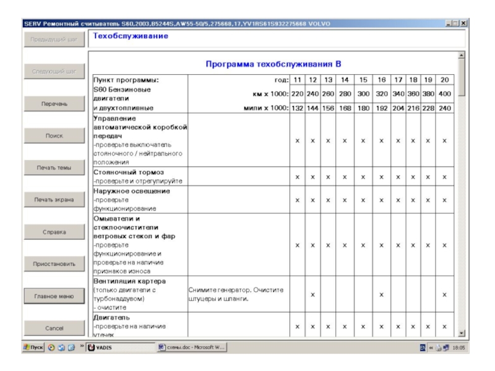Click Печать экрана to print the screen

click(x=54, y=200)
